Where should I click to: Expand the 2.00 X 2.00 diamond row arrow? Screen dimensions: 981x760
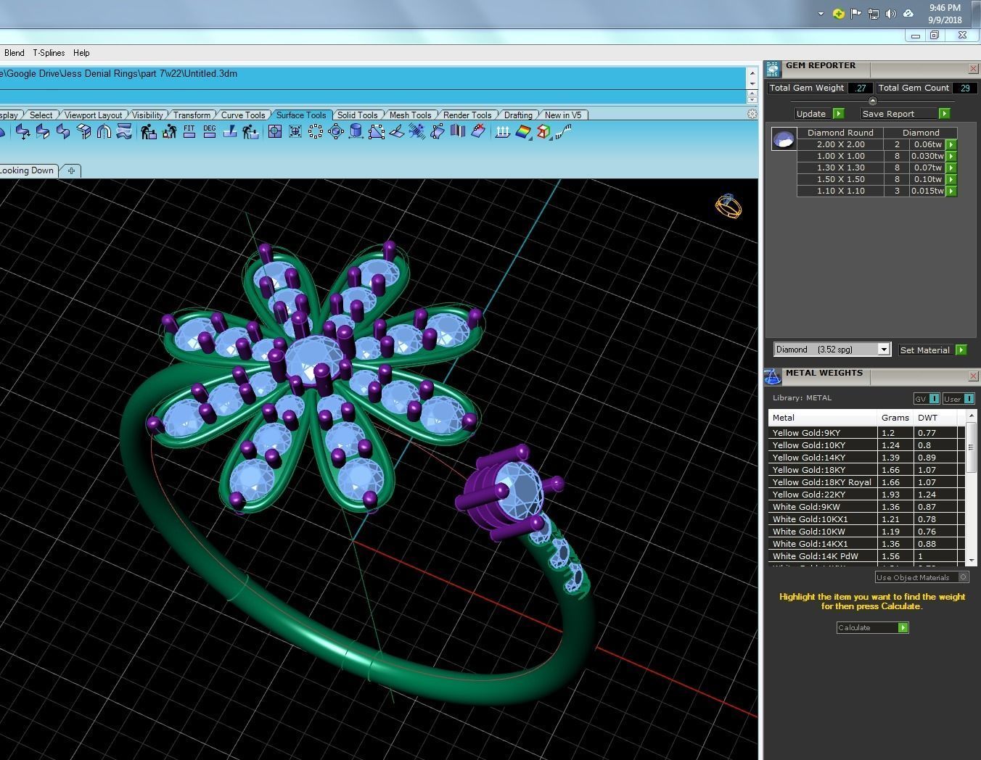[x=951, y=144]
